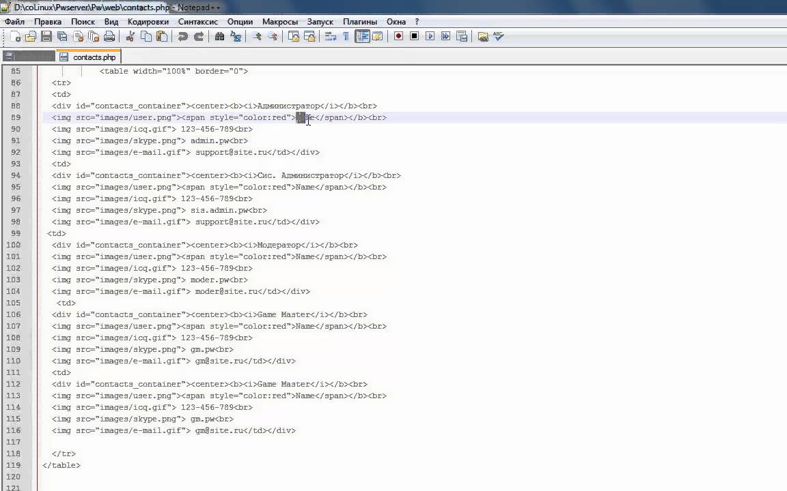Zoom in with the magnifier plus icon
The height and width of the screenshot is (491, 787).
point(256,37)
